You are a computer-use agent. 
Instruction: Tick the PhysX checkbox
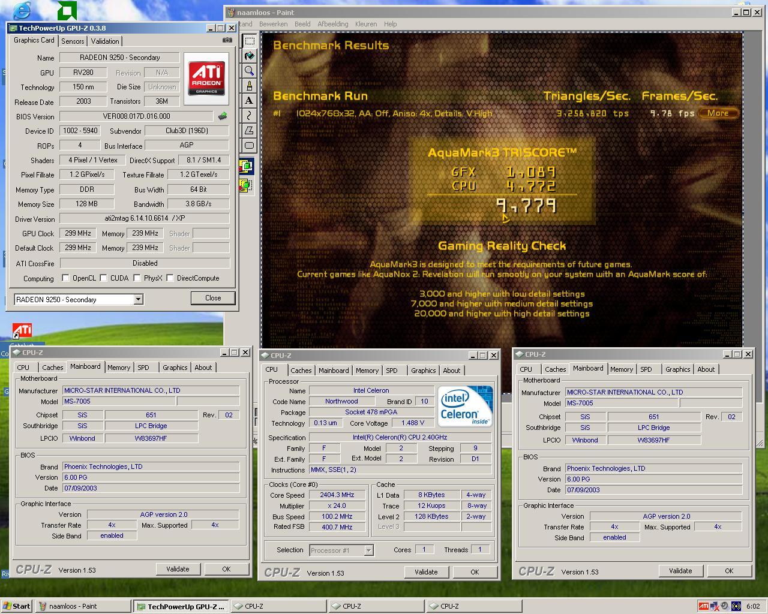click(x=137, y=278)
